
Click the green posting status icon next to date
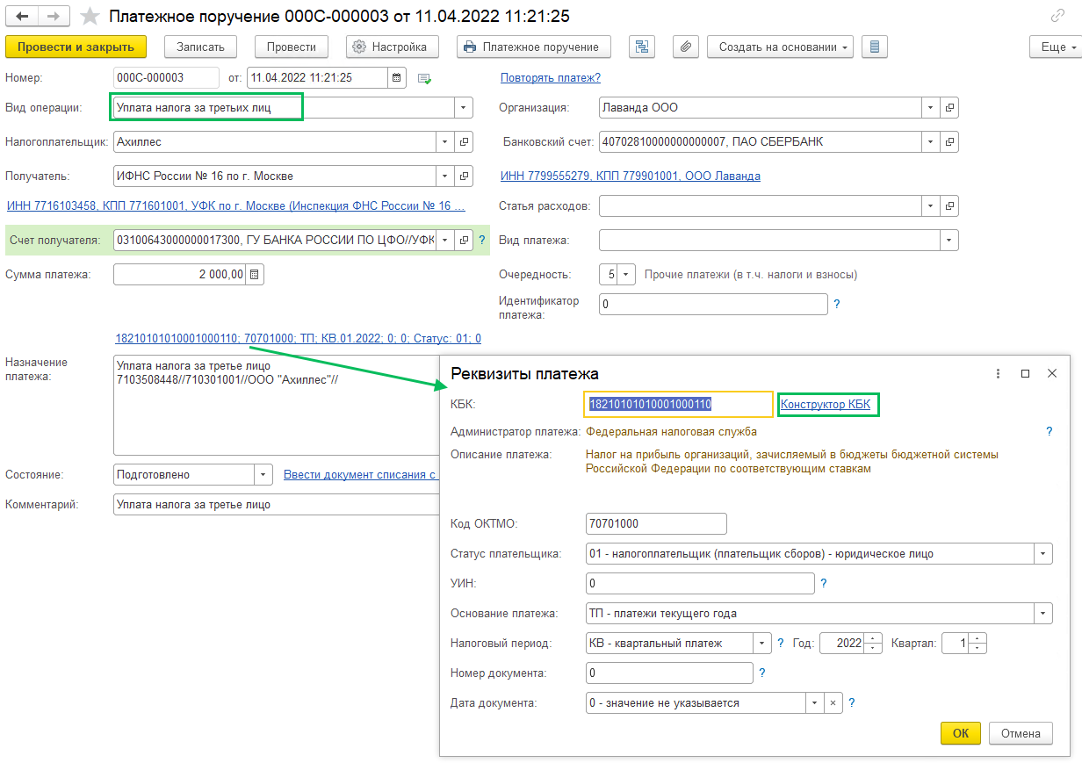[425, 79]
